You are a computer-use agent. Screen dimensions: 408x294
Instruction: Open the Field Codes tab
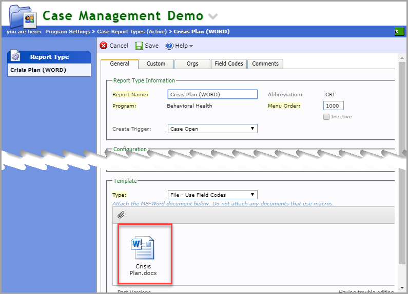229,64
